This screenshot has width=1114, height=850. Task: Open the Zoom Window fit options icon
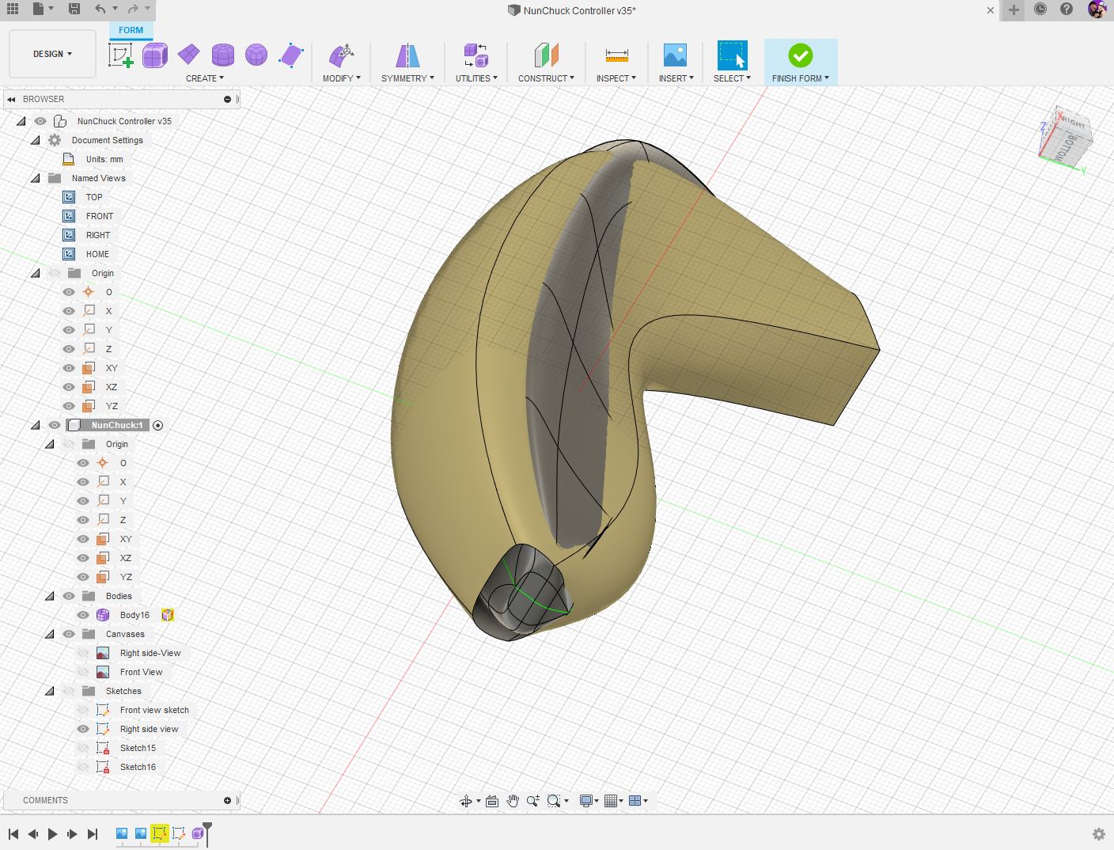(x=555, y=801)
